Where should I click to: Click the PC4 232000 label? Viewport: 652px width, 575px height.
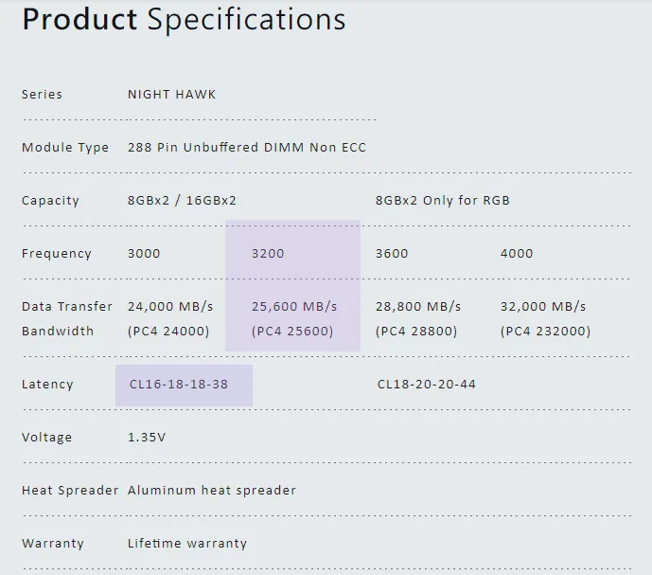tap(545, 331)
